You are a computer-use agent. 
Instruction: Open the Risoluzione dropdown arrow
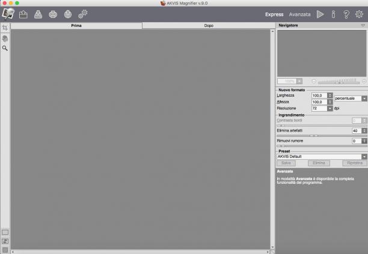point(330,109)
